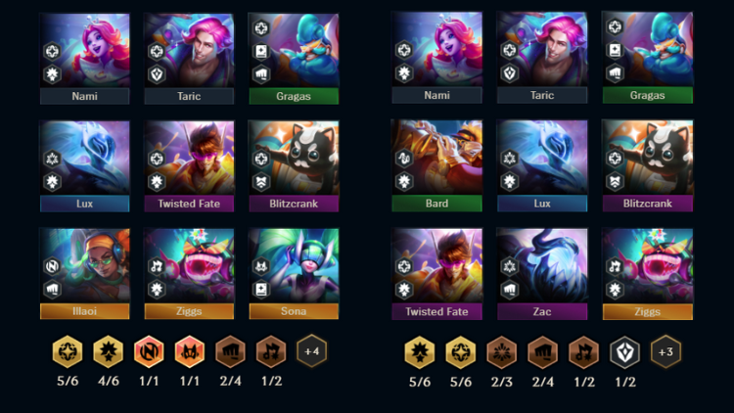Expand the +4 hidden traits badge

point(311,351)
